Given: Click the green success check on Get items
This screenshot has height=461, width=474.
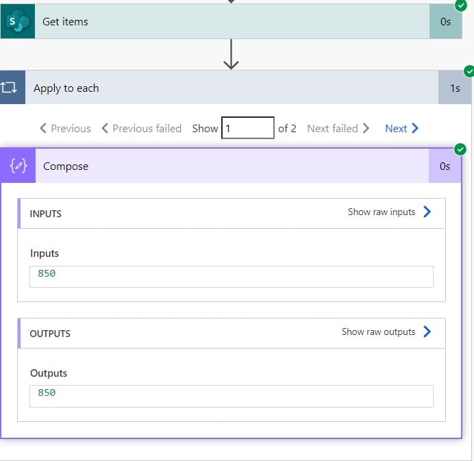Looking at the screenshot, I should [461, 5].
